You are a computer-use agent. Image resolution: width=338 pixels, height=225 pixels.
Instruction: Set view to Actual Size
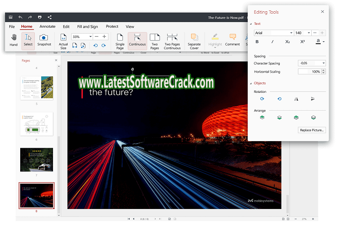coord(63,41)
